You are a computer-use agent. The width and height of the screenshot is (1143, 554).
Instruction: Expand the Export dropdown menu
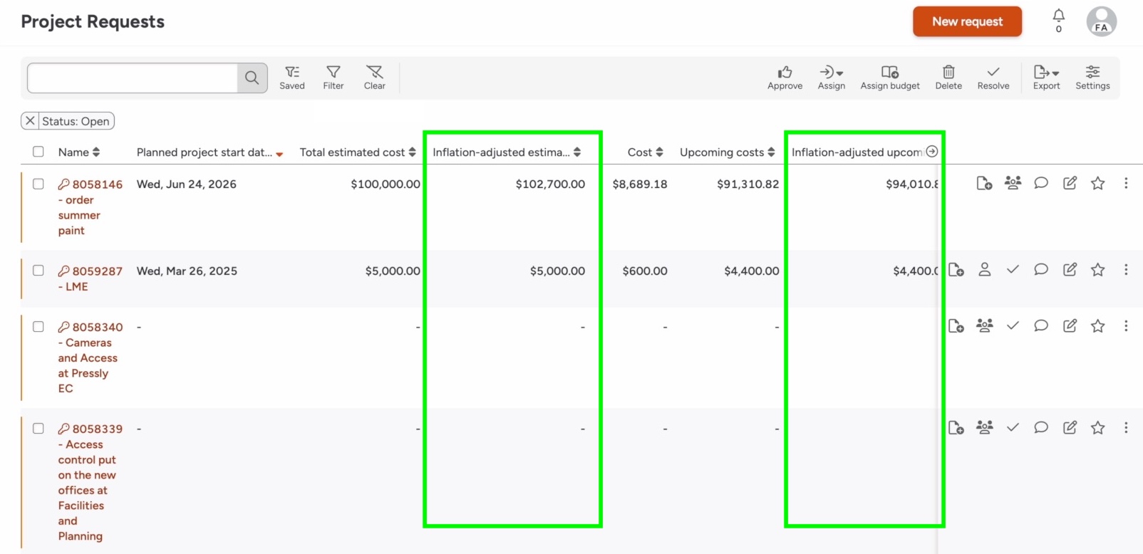[1046, 77]
